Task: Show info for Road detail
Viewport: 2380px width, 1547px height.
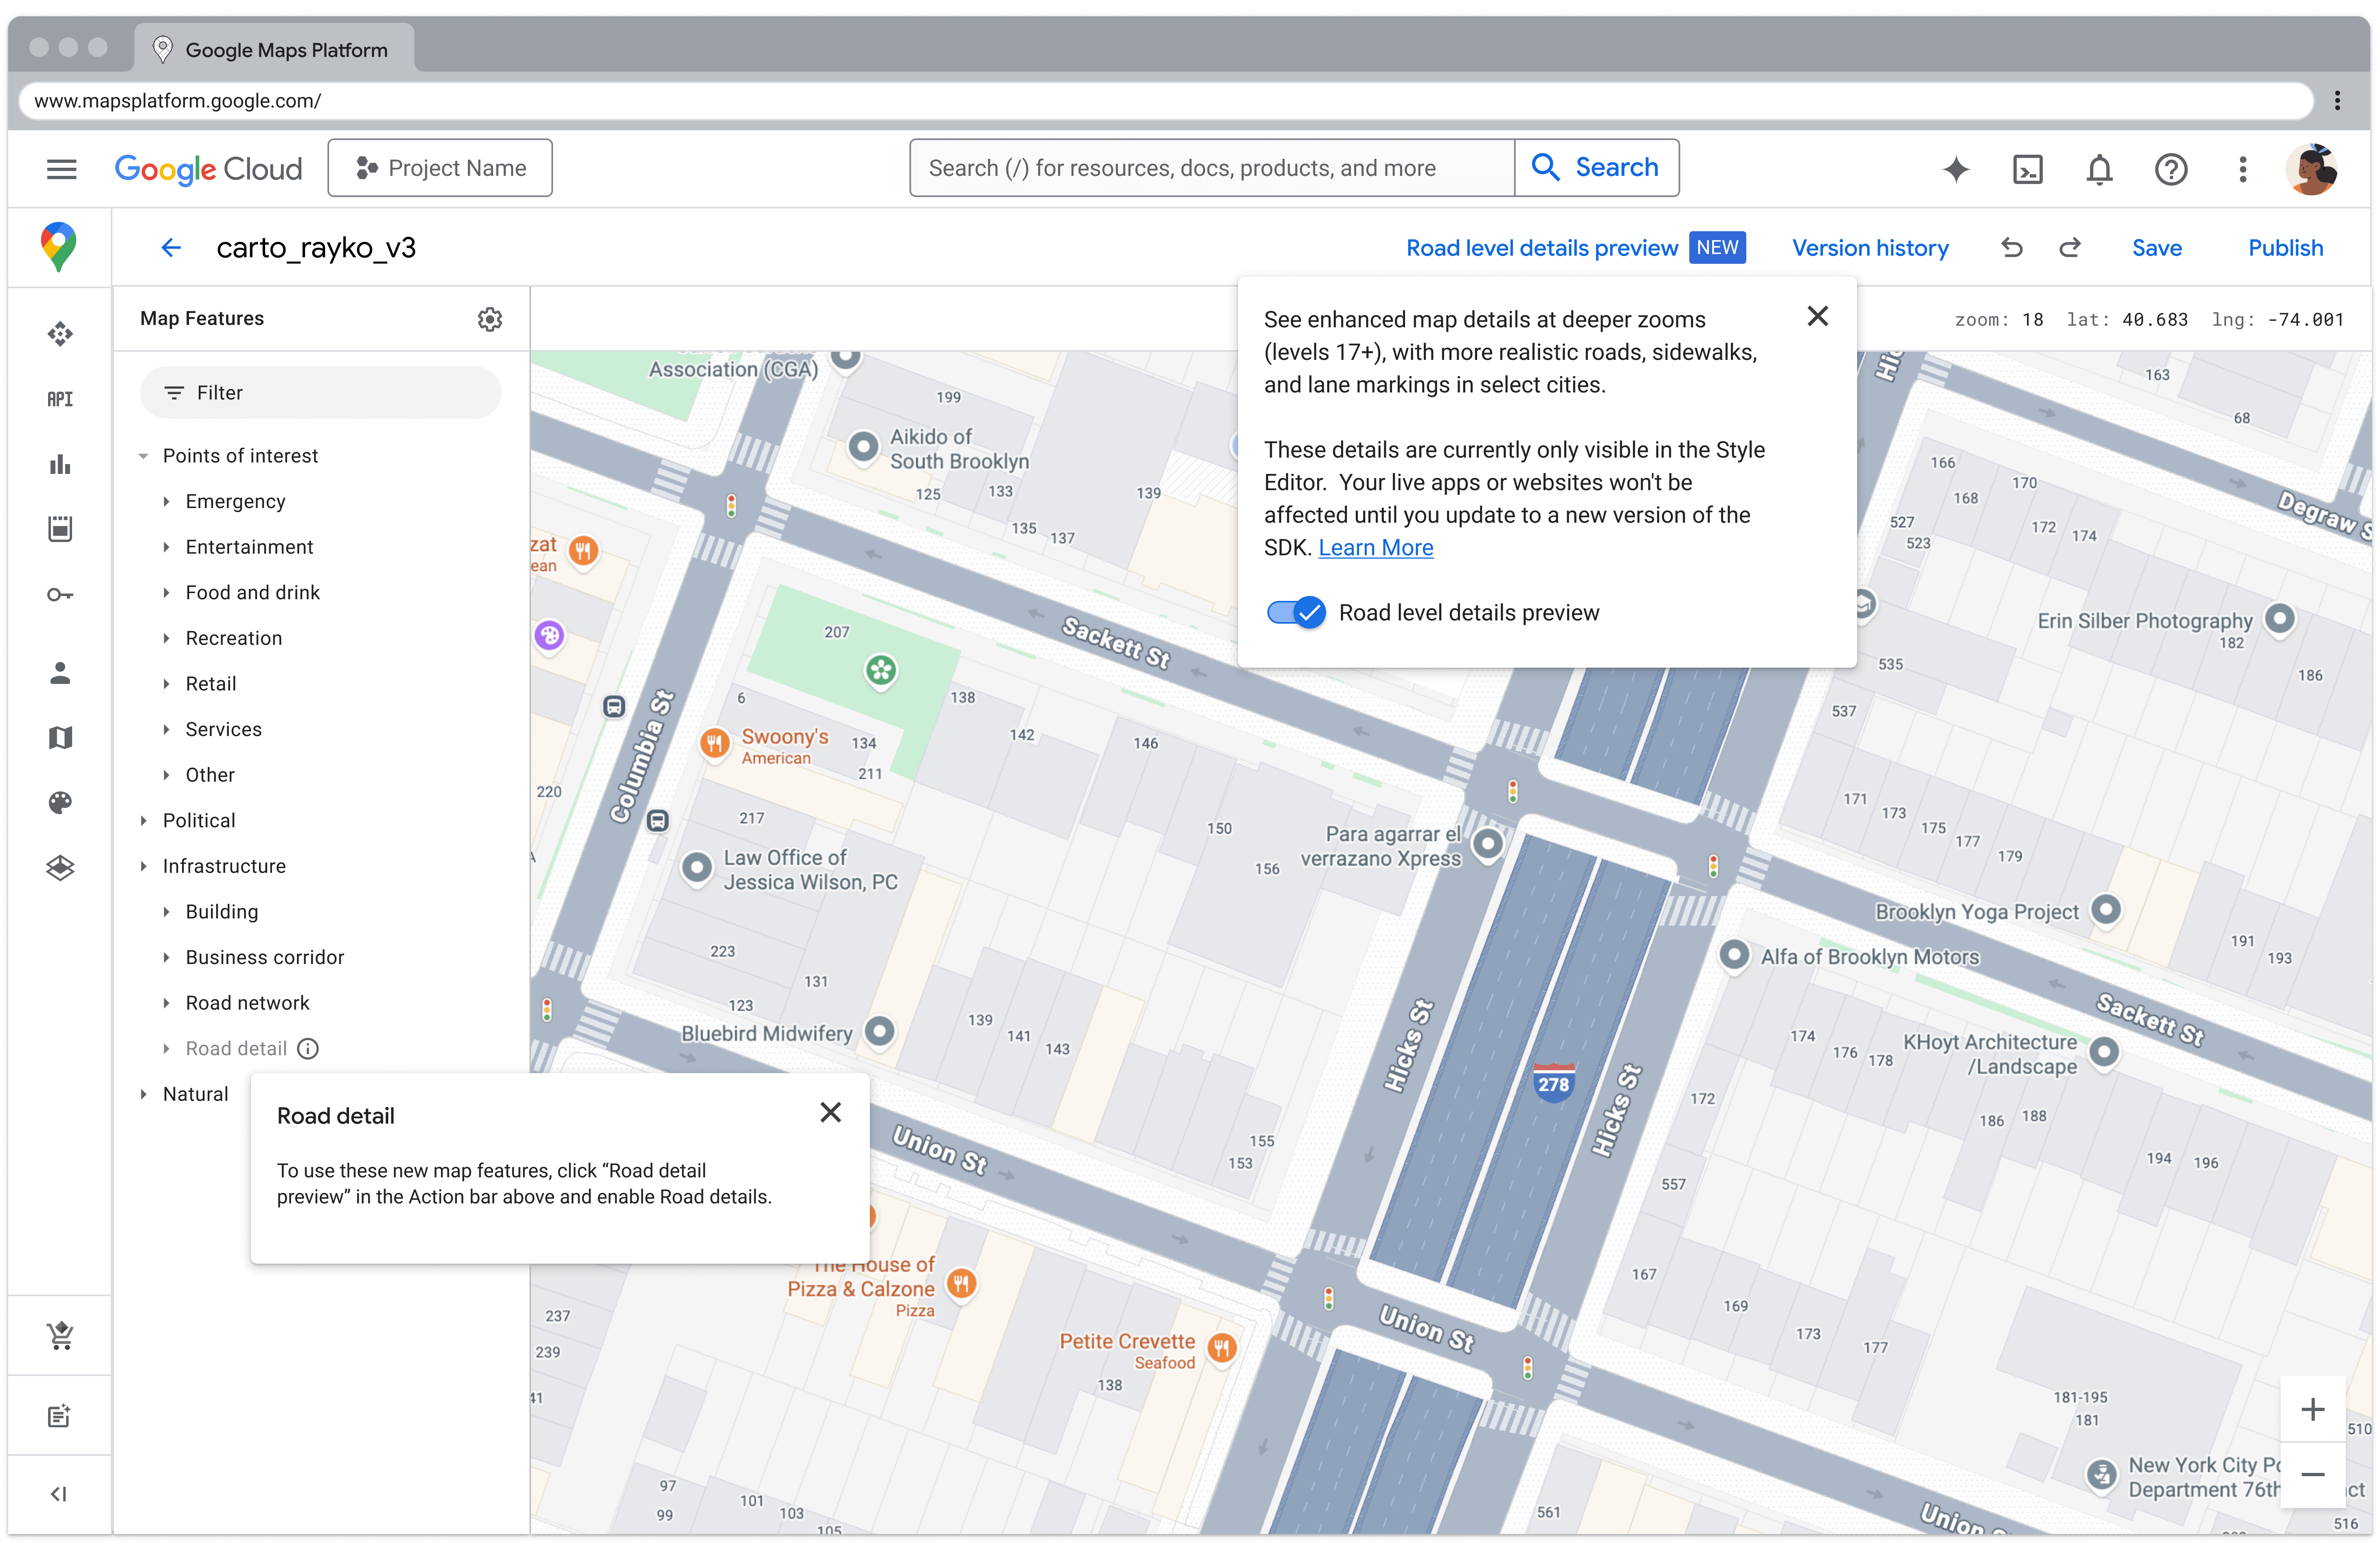Action: [308, 1048]
